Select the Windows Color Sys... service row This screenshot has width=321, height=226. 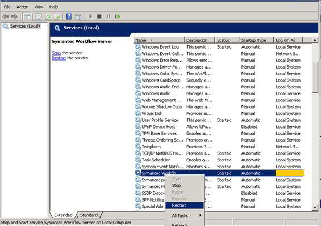pos(219,74)
